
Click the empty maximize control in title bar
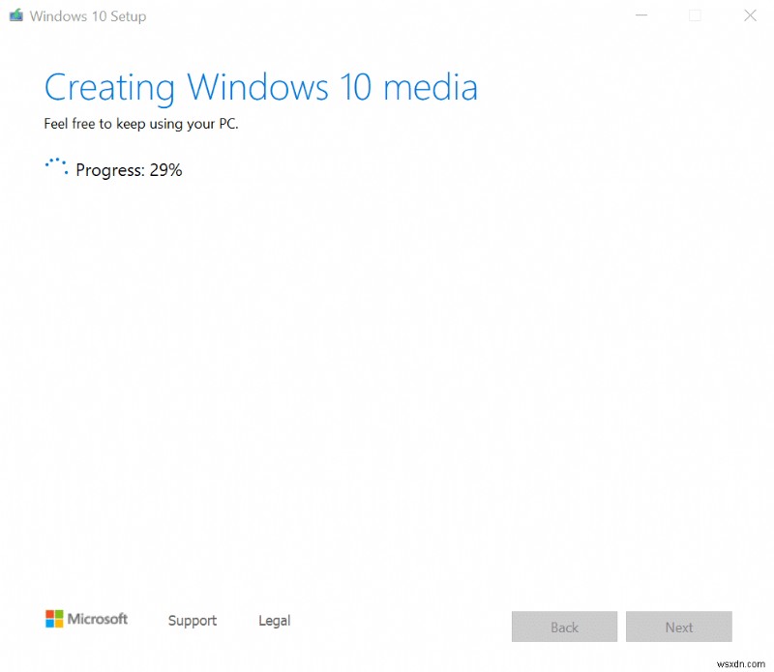pos(695,15)
